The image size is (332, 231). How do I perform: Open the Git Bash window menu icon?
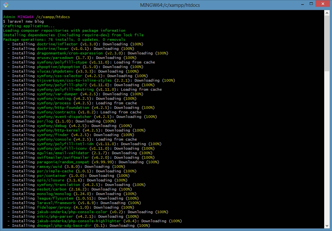6,5
